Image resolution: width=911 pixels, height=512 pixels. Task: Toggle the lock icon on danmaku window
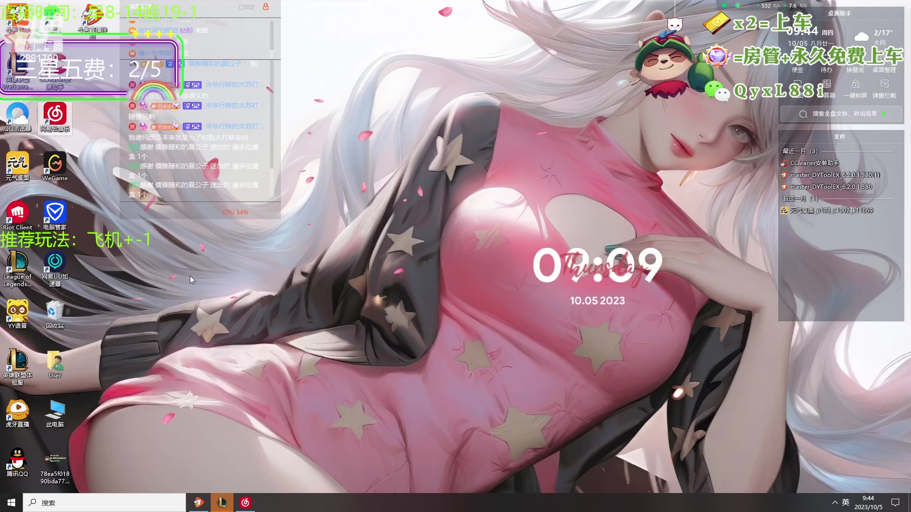pyautogui.click(x=266, y=7)
